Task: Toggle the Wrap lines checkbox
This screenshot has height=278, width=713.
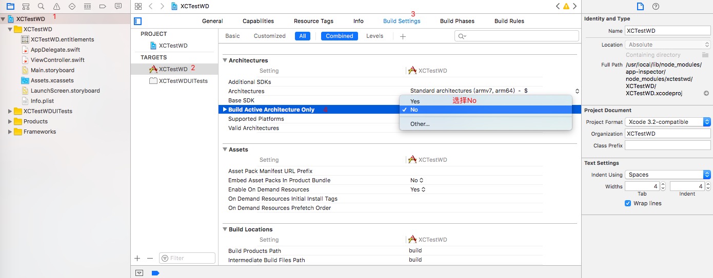Action: click(628, 203)
